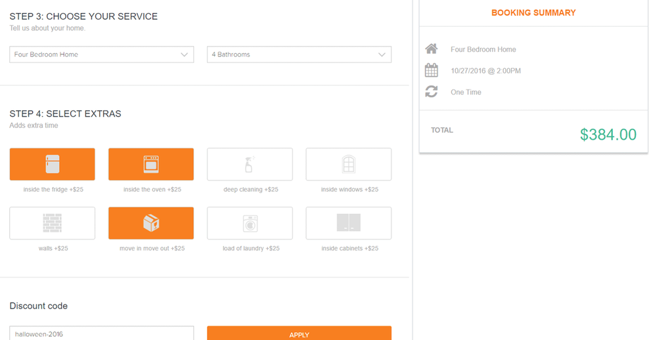
Task: Click the walls +$25 label
Action: click(x=53, y=248)
